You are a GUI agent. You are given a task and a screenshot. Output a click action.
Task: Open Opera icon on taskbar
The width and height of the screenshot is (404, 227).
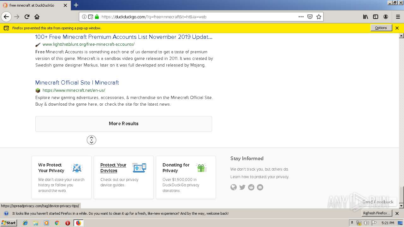pyautogui.click(x=68, y=223)
